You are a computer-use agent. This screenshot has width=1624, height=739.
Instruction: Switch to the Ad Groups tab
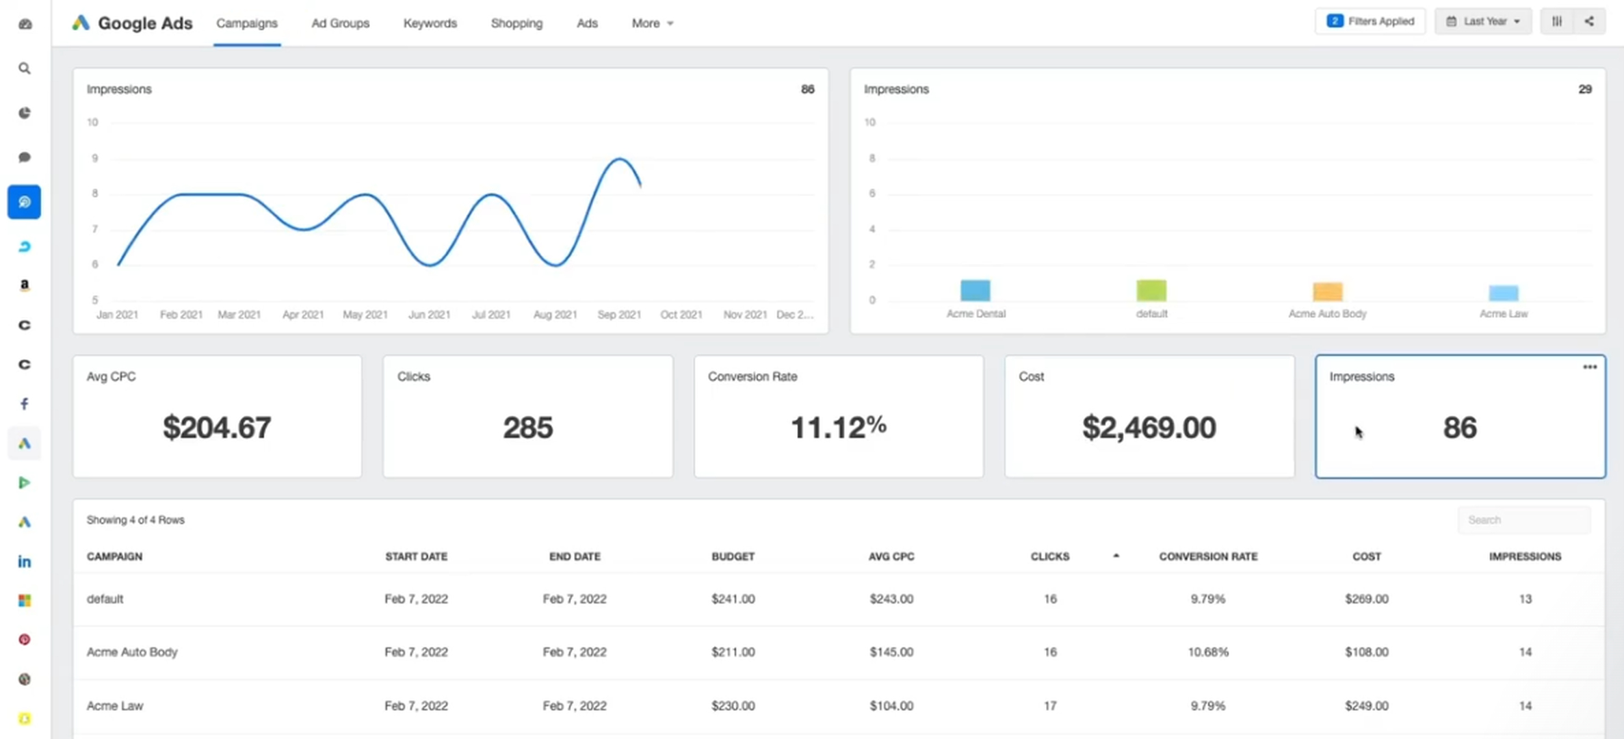(340, 23)
